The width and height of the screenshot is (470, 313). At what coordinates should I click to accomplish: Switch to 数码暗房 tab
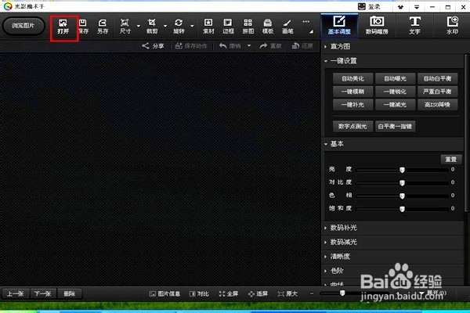tap(377, 26)
